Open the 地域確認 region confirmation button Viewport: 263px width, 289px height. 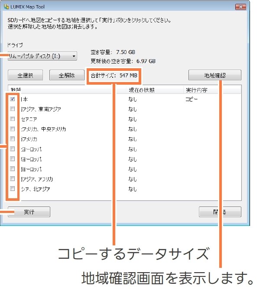(215, 75)
